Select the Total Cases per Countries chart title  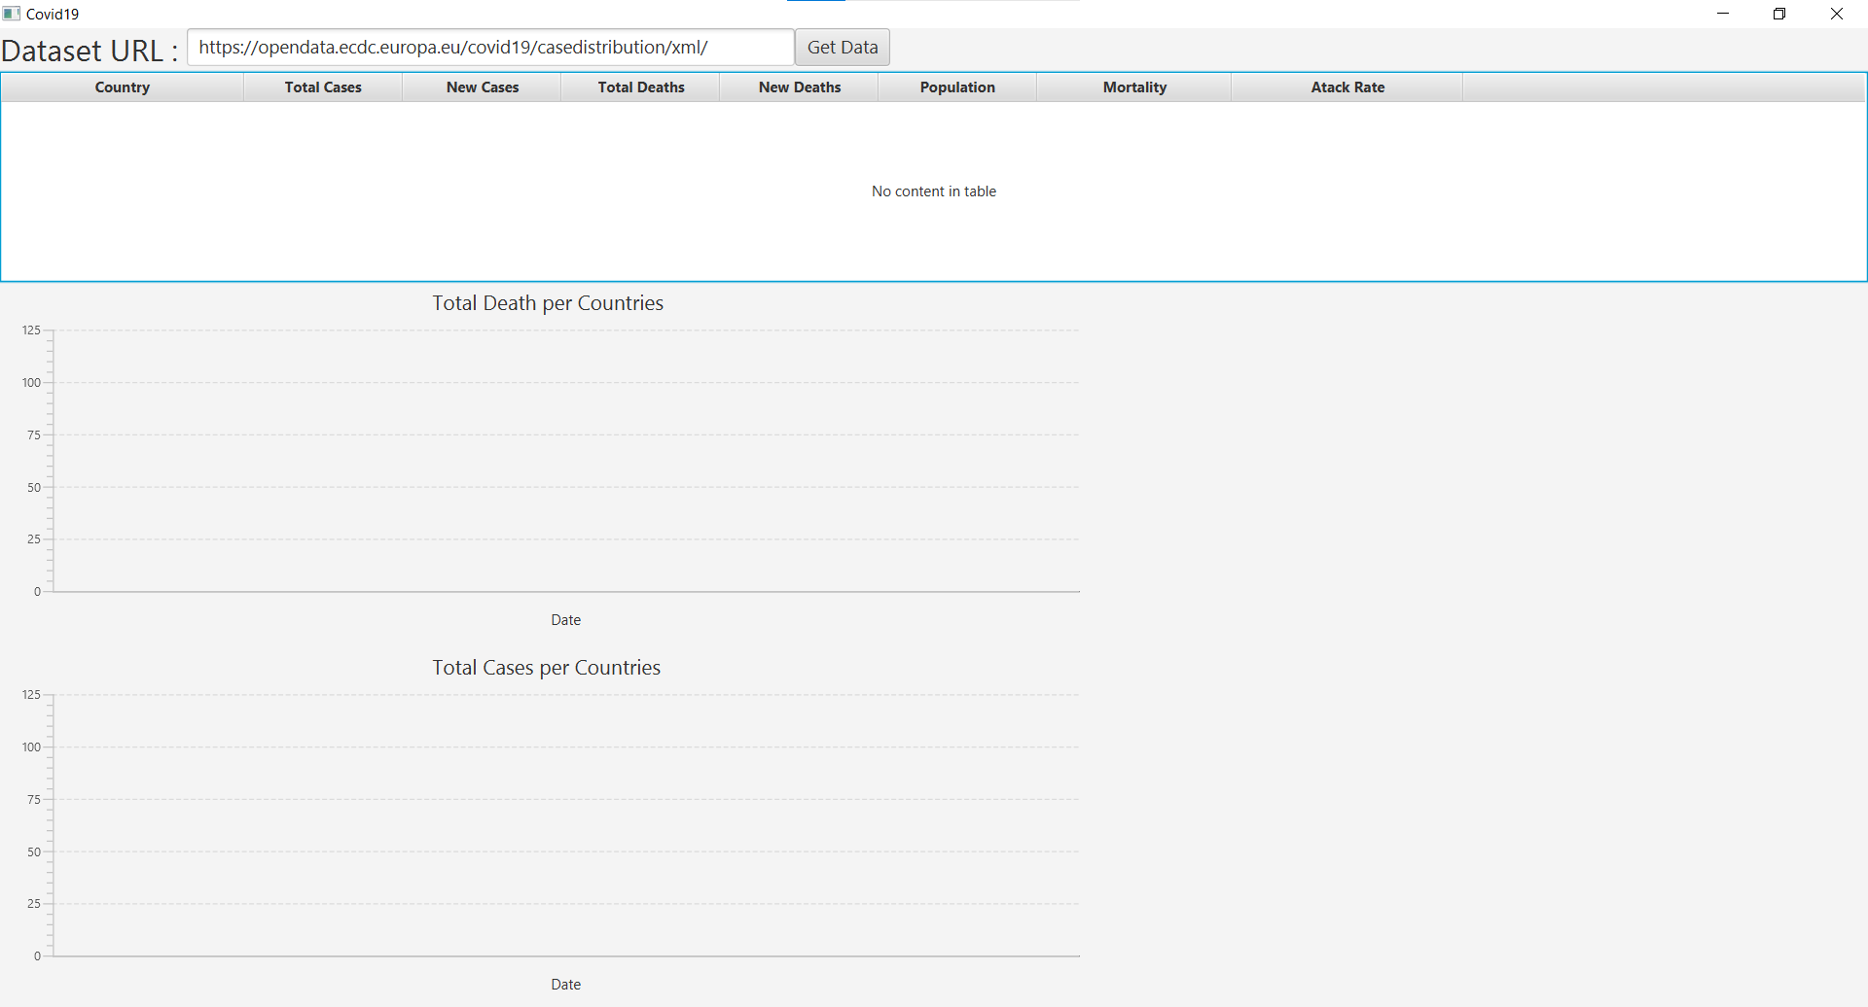pos(546,667)
